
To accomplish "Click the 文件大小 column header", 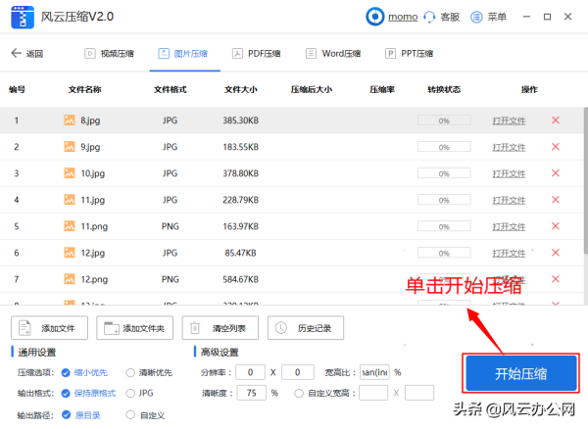I will (x=241, y=89).
